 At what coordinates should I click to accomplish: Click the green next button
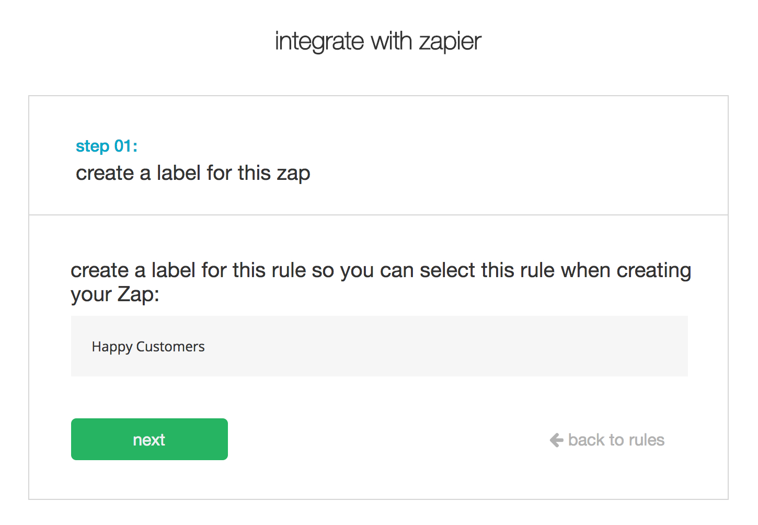(149, 439)
